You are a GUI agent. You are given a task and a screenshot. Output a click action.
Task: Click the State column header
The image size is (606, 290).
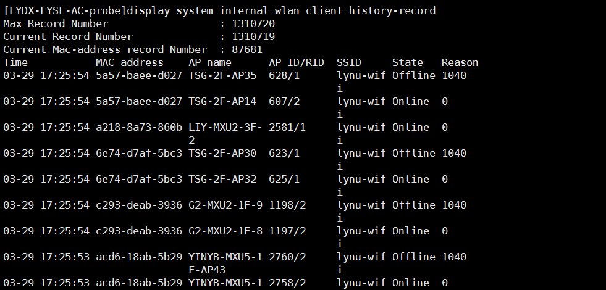coord(408,62)
